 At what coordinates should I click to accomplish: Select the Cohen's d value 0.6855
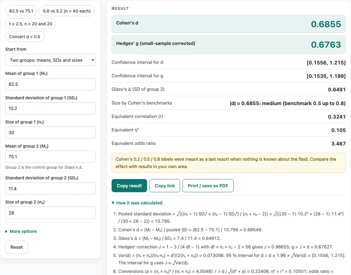point(326,24)
